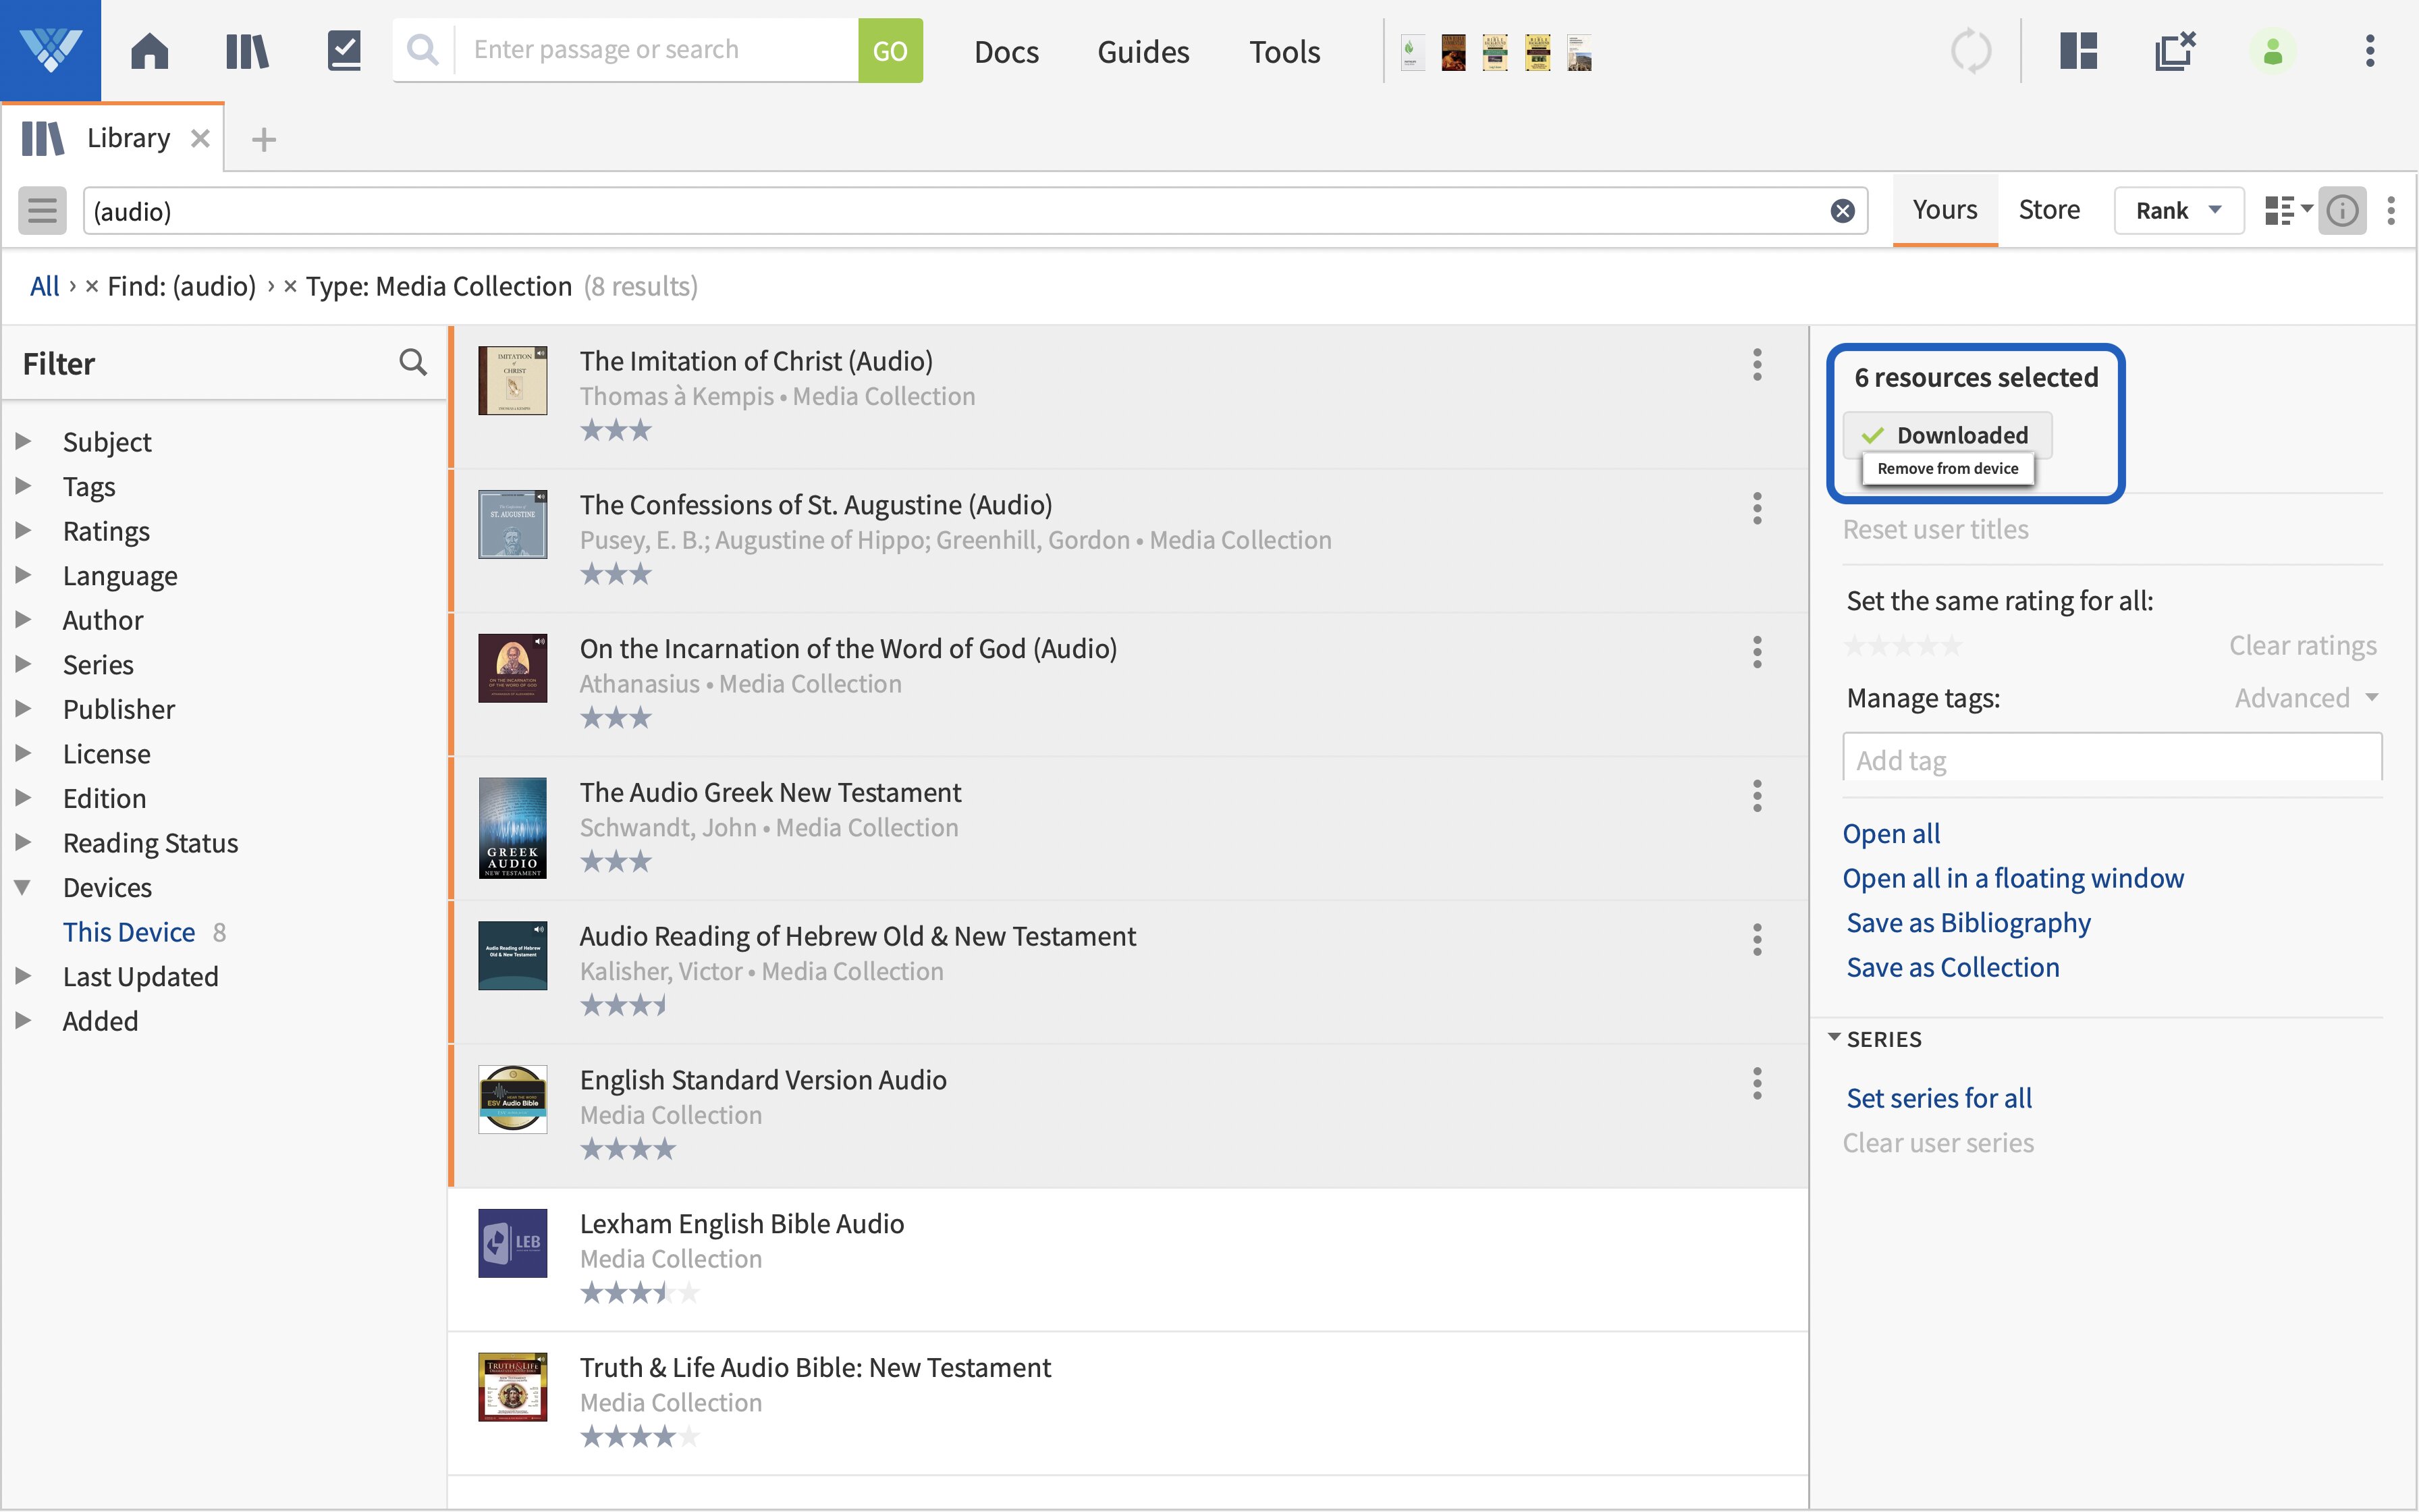Open options menu for Imitation of Christ
Image resolution: width=2419 pixels, height=1512 pixels.
point(1756,364)
